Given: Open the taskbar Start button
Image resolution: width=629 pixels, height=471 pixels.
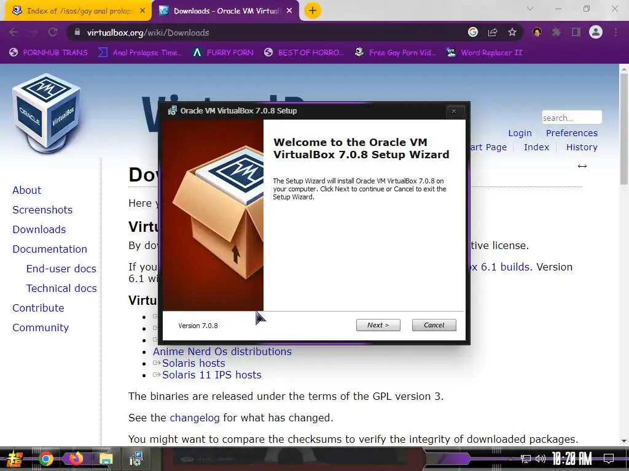Looking at the screenshot, I should point(14,459).
